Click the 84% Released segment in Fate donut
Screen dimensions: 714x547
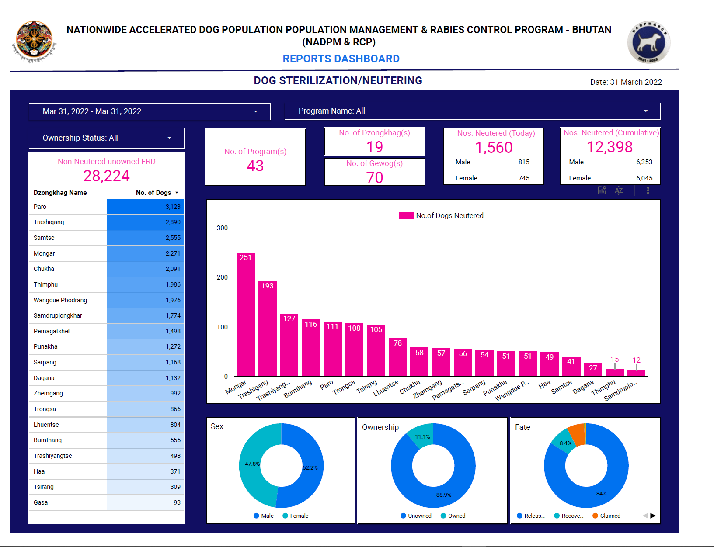[x=601, y=494]
